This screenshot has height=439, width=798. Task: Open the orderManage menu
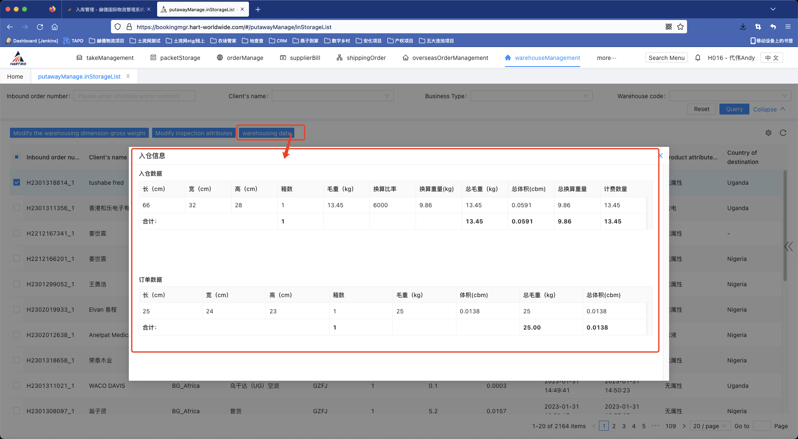[x=240, y=58]
